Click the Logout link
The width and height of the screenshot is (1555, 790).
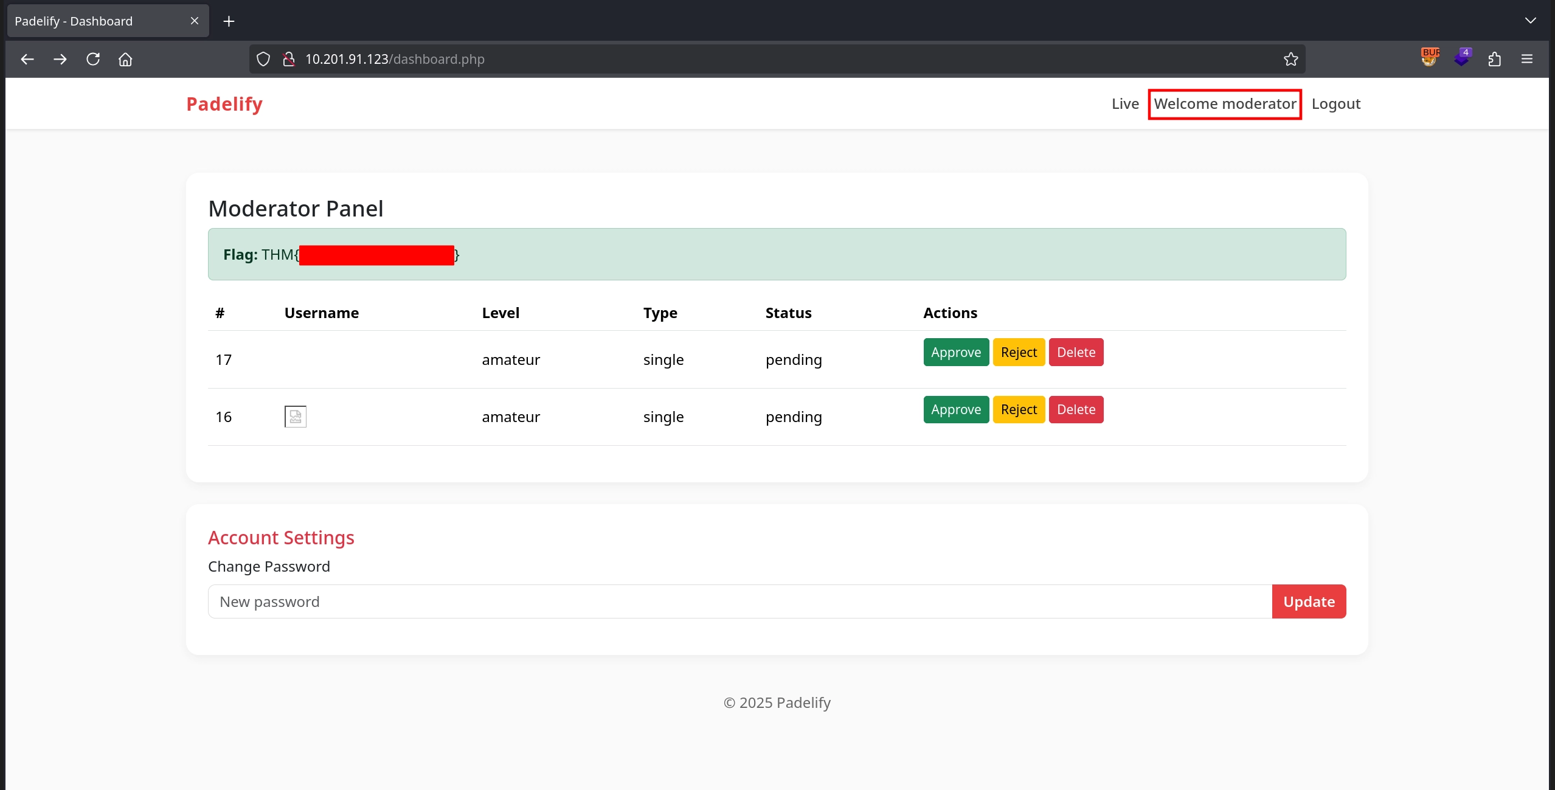[1335, 104]
